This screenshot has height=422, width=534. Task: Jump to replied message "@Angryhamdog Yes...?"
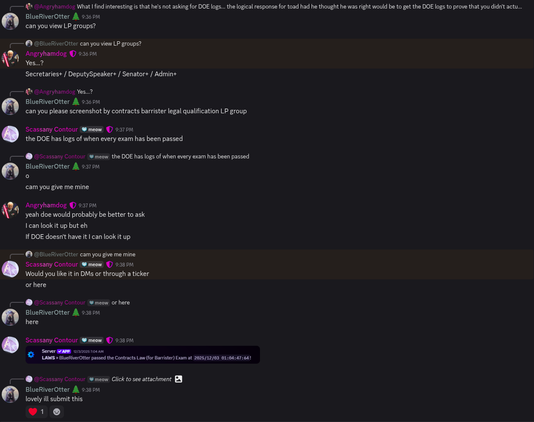(84, 92)
